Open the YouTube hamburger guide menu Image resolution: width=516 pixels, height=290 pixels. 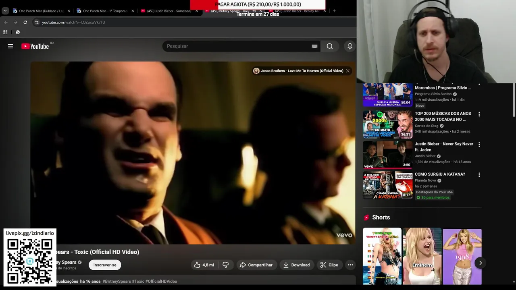[x=10, y=46]
